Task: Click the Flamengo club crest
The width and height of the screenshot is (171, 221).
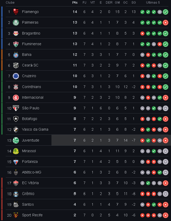Action: 16,12
